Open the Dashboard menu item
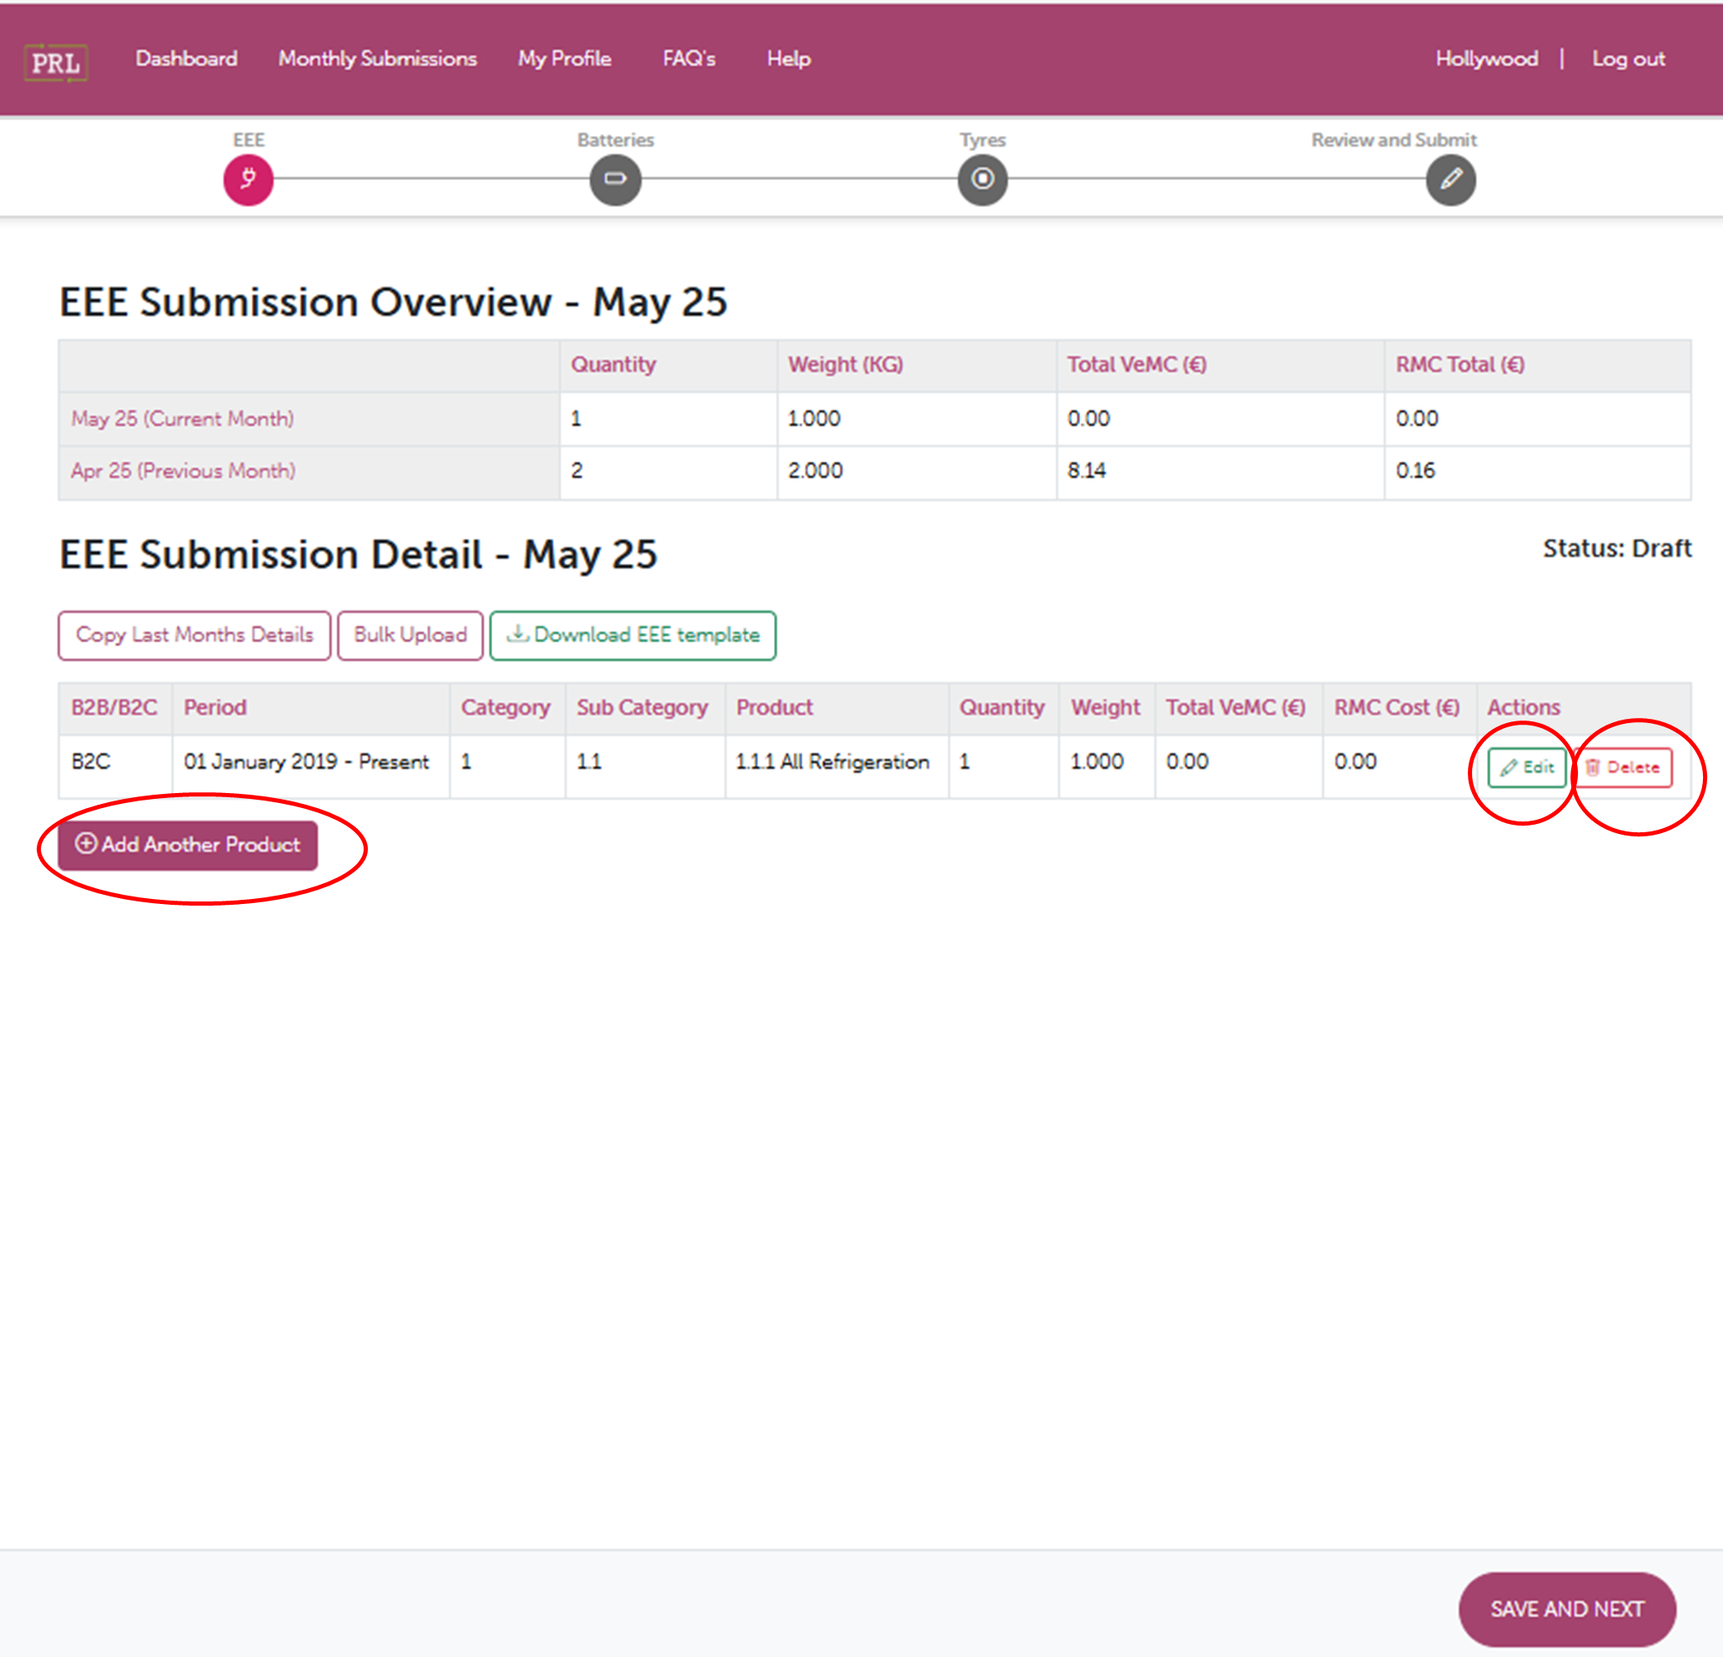This screenshot has width=1723, height=1657. coord(186,59)
